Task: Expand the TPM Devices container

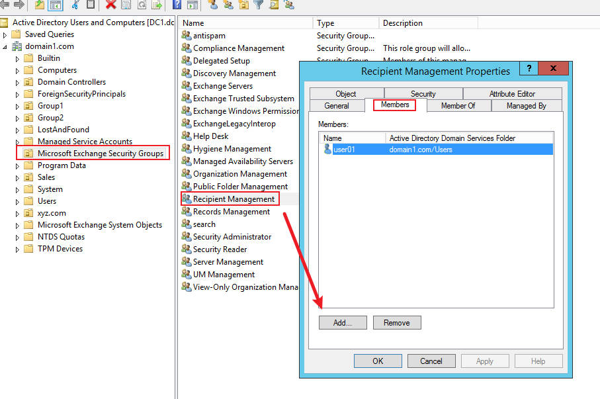Action: pyautogui.click(x=17, y=249)
